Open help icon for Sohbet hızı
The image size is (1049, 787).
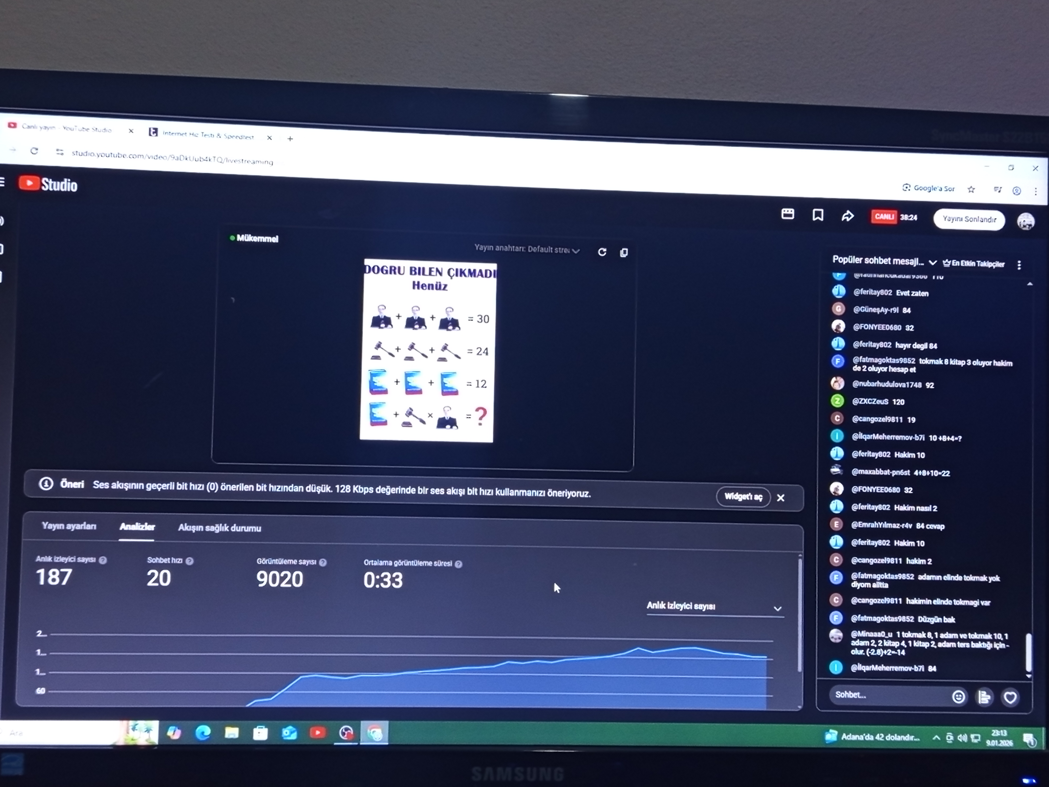tap(190, 561)
